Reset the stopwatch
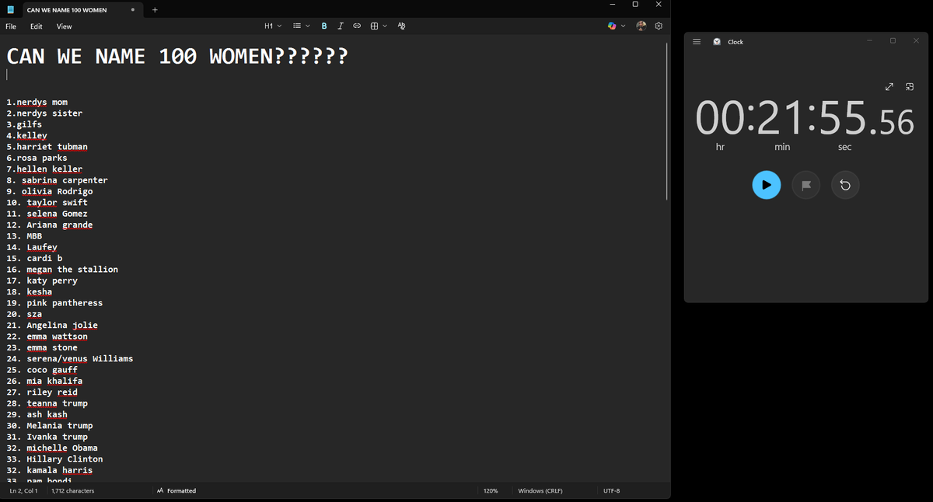This screenshot has width=933, height=502. tap(845, 185)
